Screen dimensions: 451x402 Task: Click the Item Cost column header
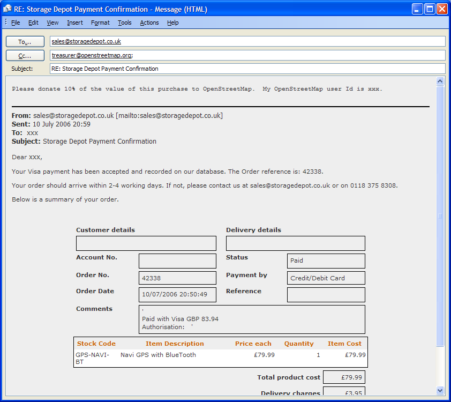click(x=344, y=344)
